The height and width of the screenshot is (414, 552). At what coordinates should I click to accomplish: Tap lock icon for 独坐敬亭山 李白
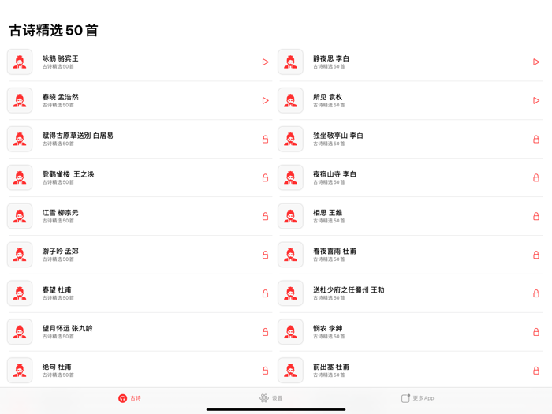(536, 140)
